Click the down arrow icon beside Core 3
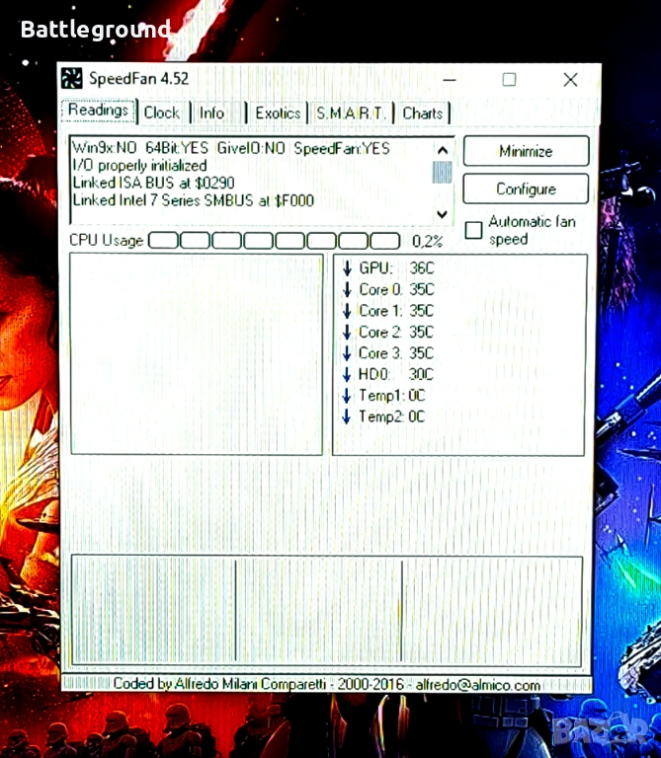 click(347, 353)
